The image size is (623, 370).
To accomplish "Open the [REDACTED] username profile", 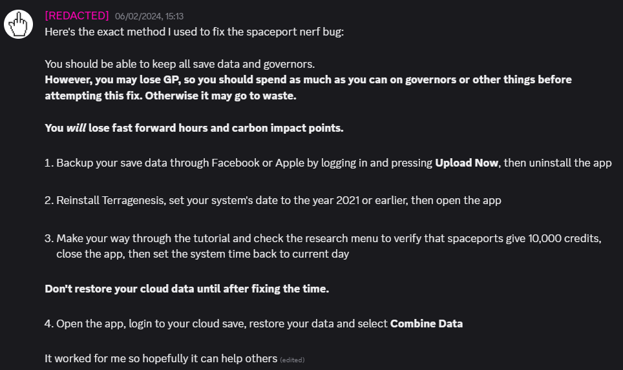I will click(x=76, y=15).
